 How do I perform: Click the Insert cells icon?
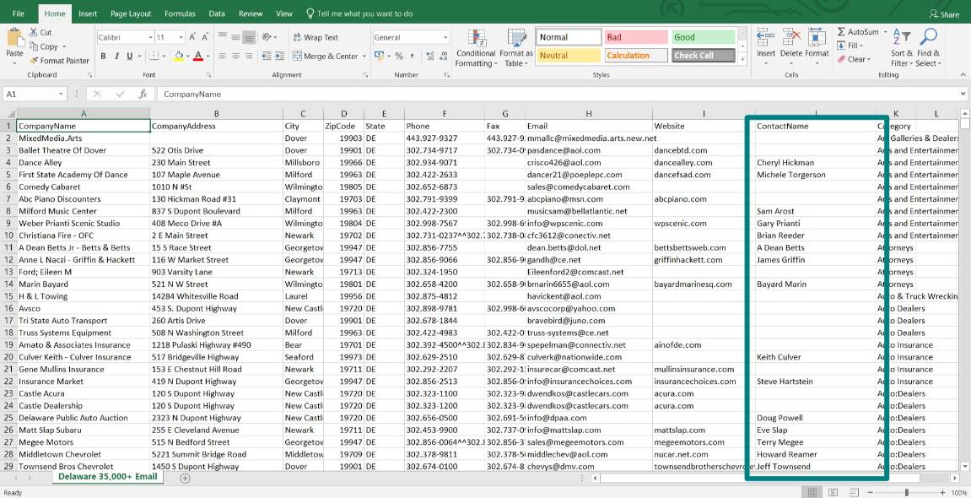click(766, 37)
